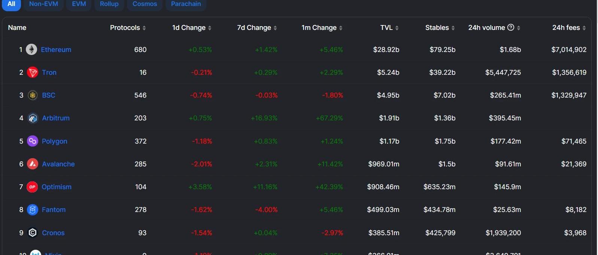Click Optimism 1d change +3.58%
The height and width of the screenshot is (255, 598).
(200, 187)
